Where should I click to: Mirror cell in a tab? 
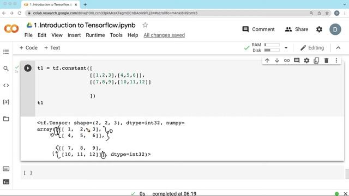pos(316,60)
